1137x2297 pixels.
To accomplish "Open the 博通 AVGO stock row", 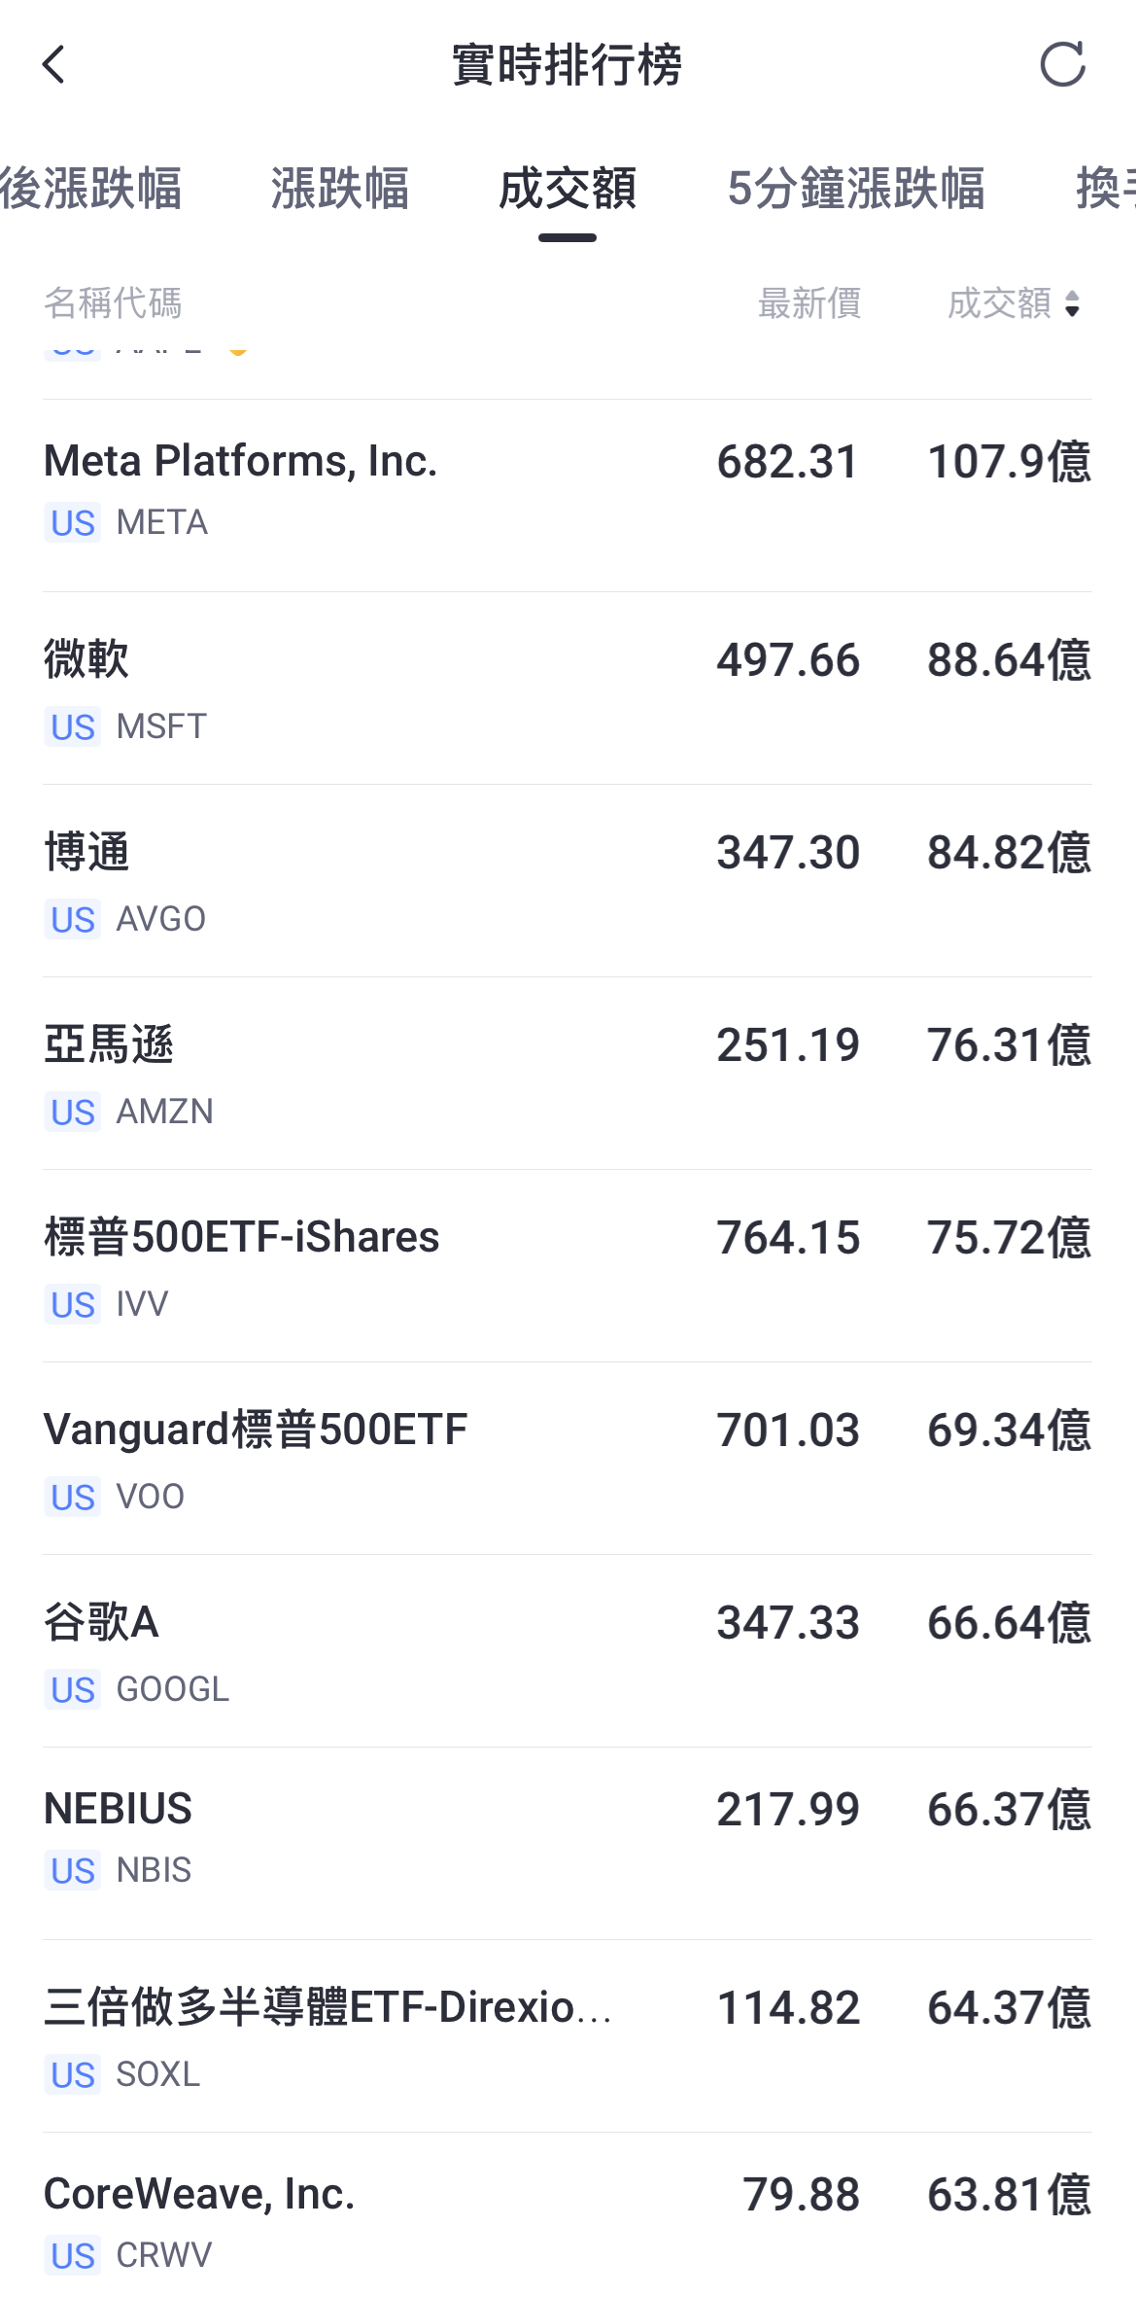I will point(568,881).
